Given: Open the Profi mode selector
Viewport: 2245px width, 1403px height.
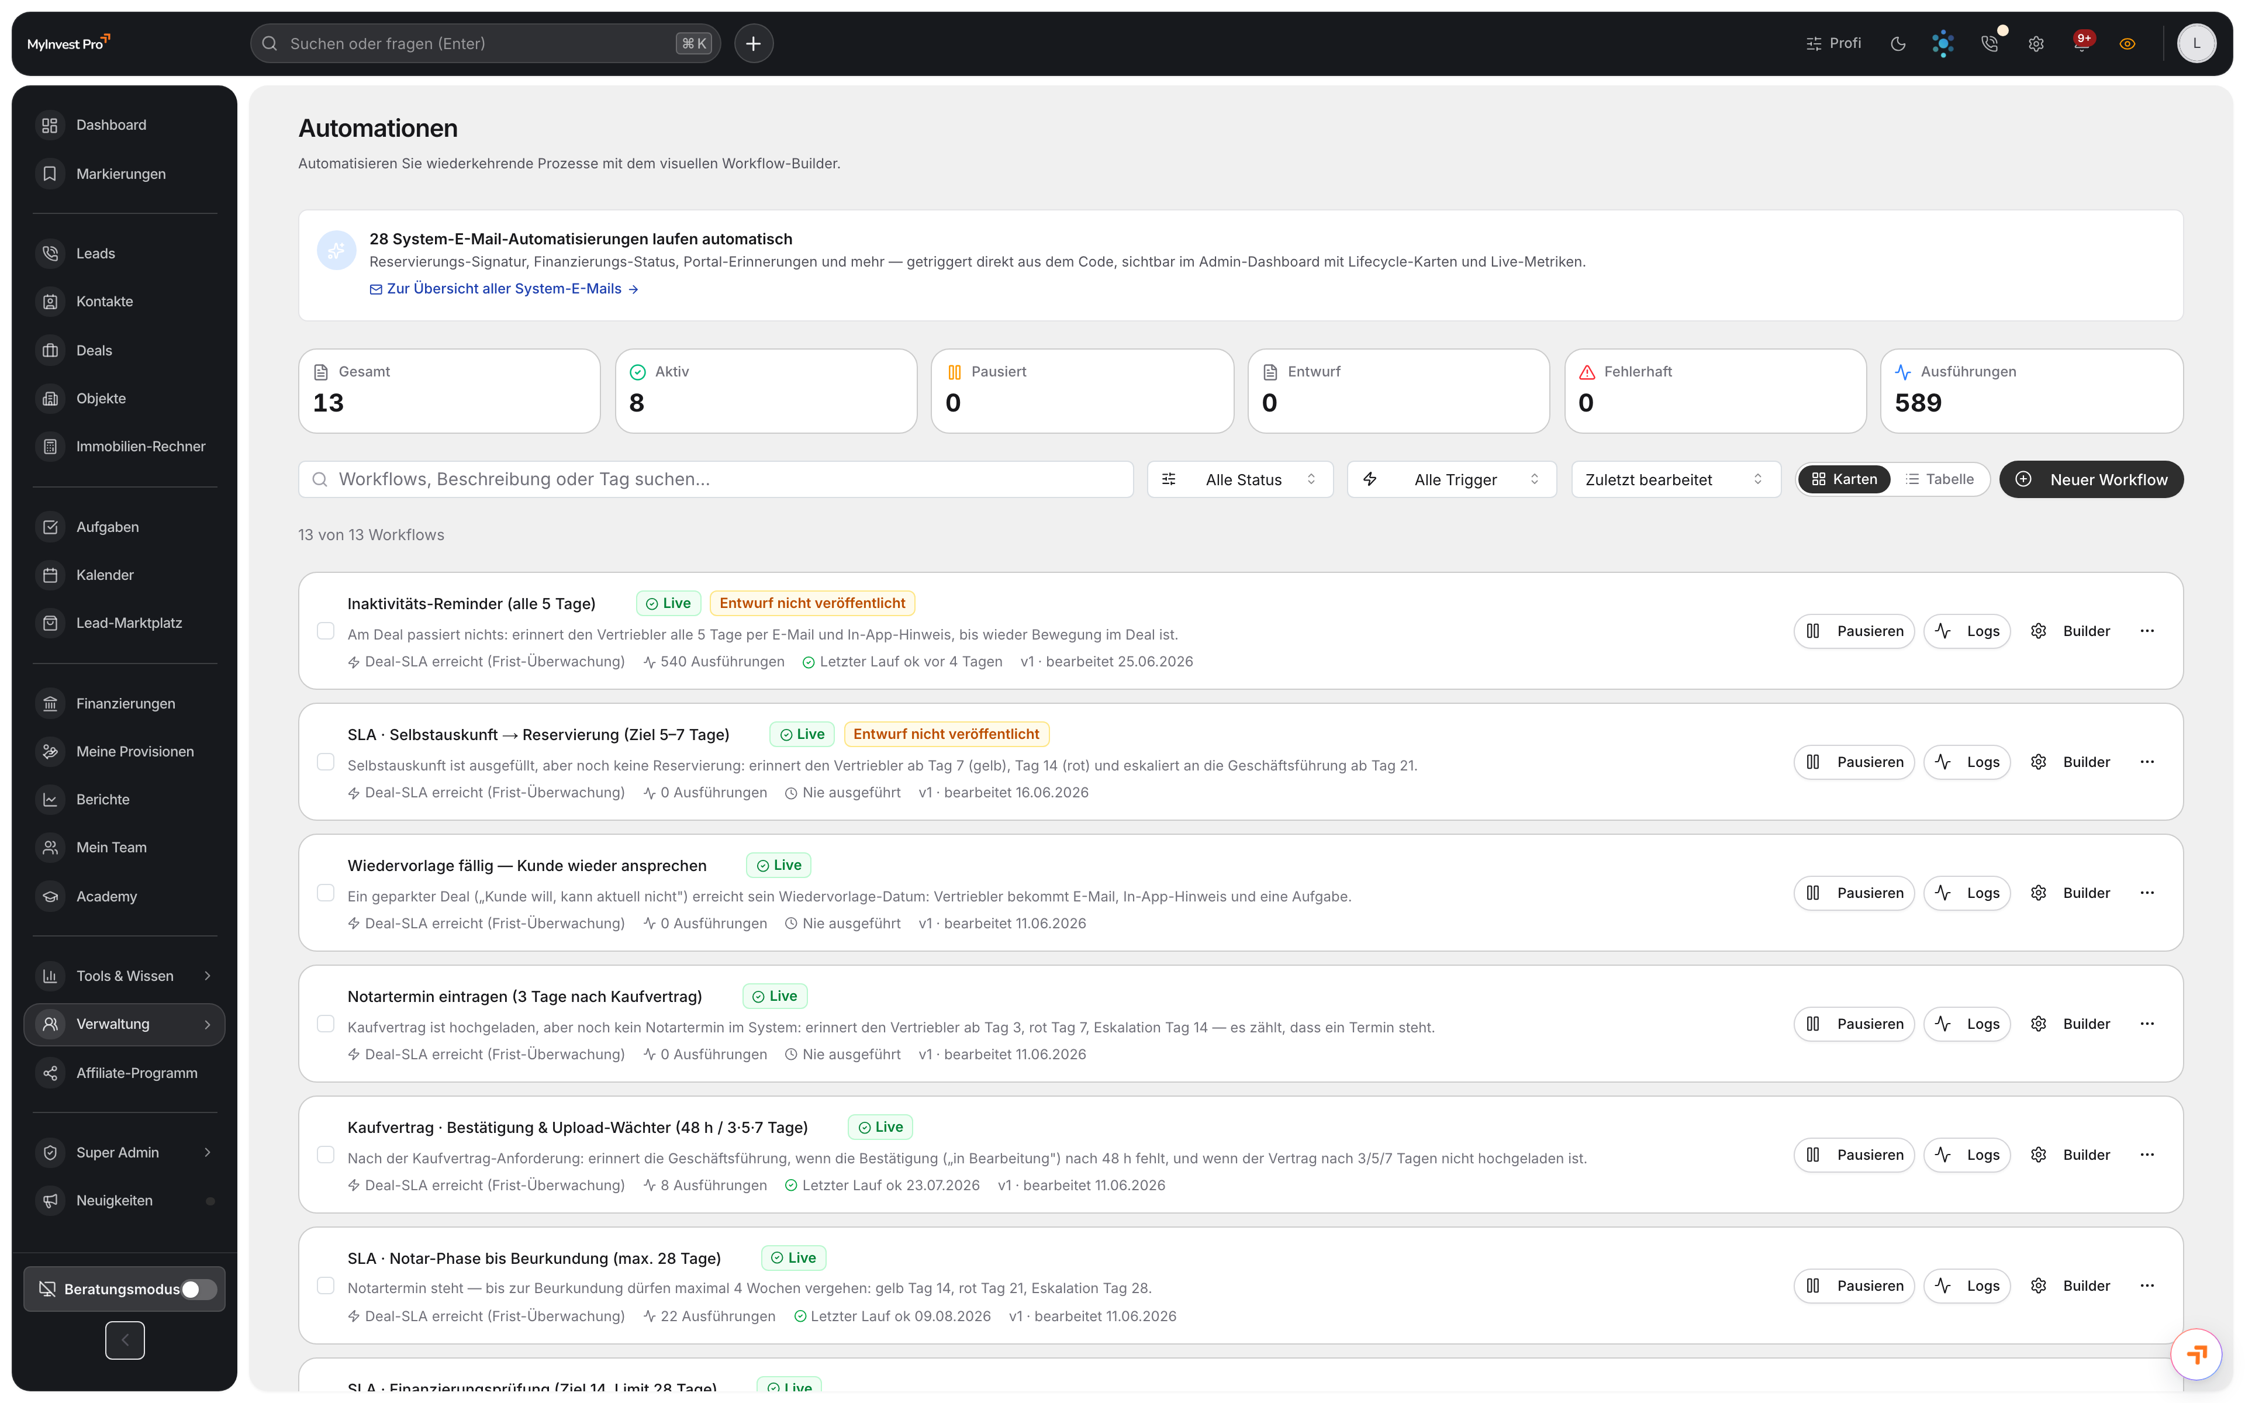Looking at the screenshot, I should pos(1833,44).
